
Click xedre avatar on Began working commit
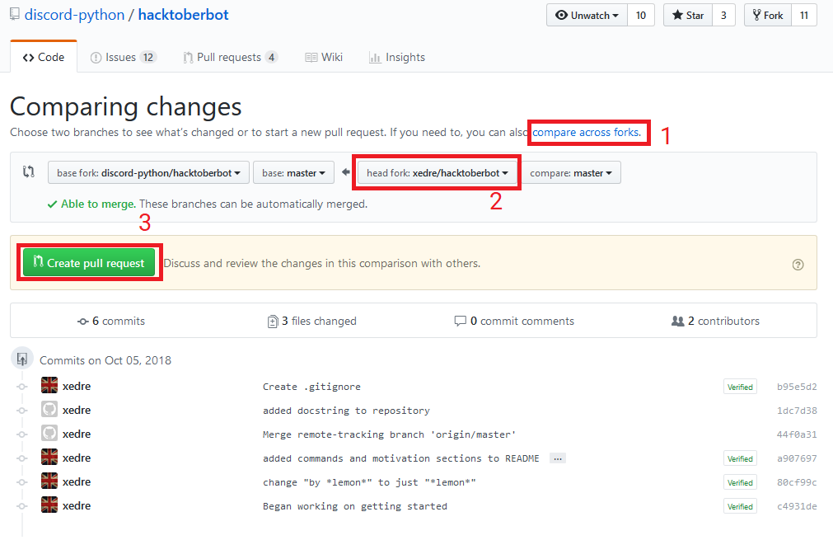point(49,505)
